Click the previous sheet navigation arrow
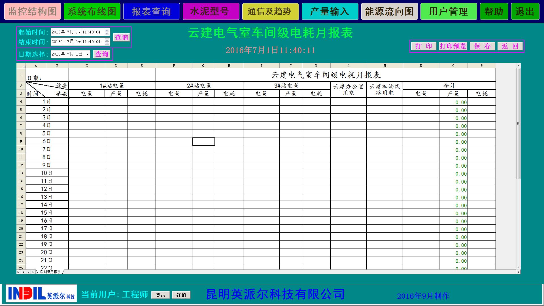 [x=24, y=272]
